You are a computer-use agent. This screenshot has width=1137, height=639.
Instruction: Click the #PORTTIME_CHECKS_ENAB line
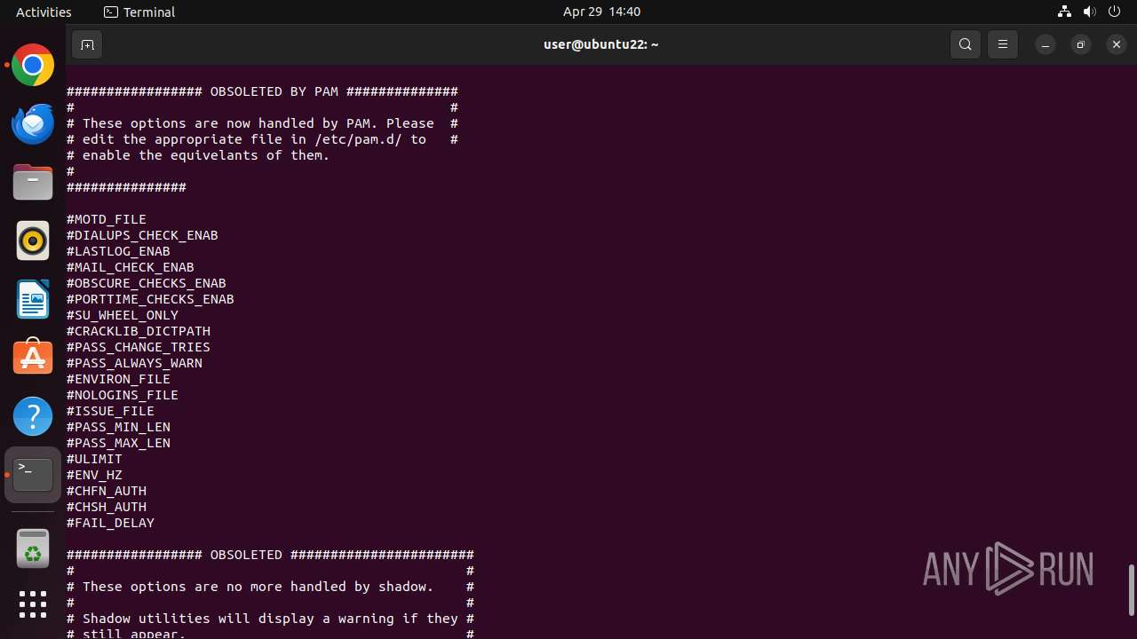[x=150, y=299]
